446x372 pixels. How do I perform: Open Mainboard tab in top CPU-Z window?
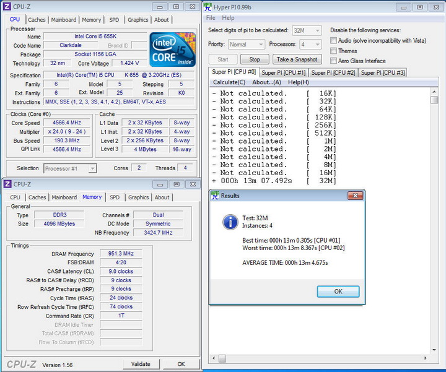tap(64, 20)
